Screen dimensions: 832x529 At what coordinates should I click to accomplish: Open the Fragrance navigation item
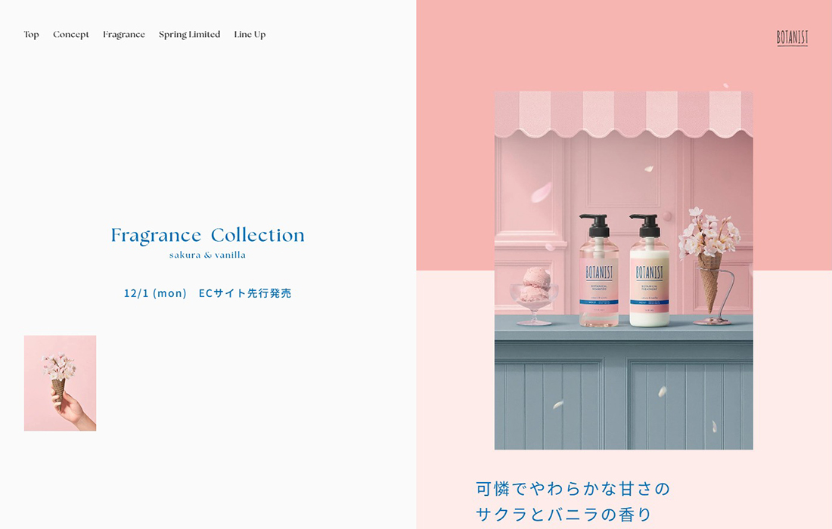(x=123, y=34)
